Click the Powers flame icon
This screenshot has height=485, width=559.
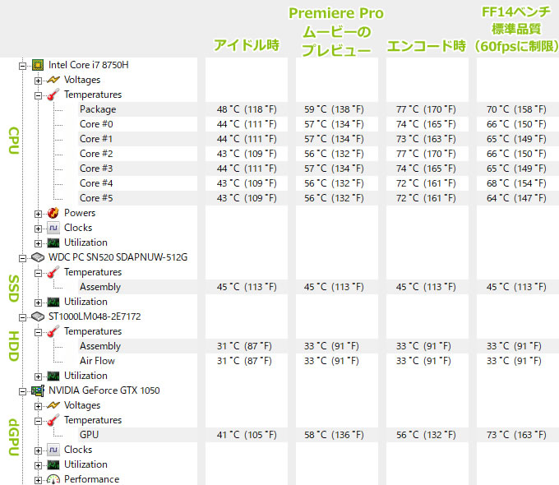(53, 213)
